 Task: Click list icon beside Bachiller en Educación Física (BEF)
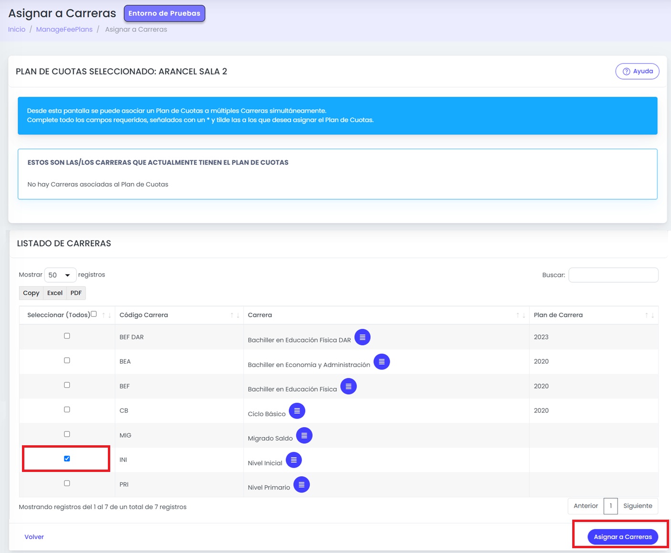(x=348, y=386)
